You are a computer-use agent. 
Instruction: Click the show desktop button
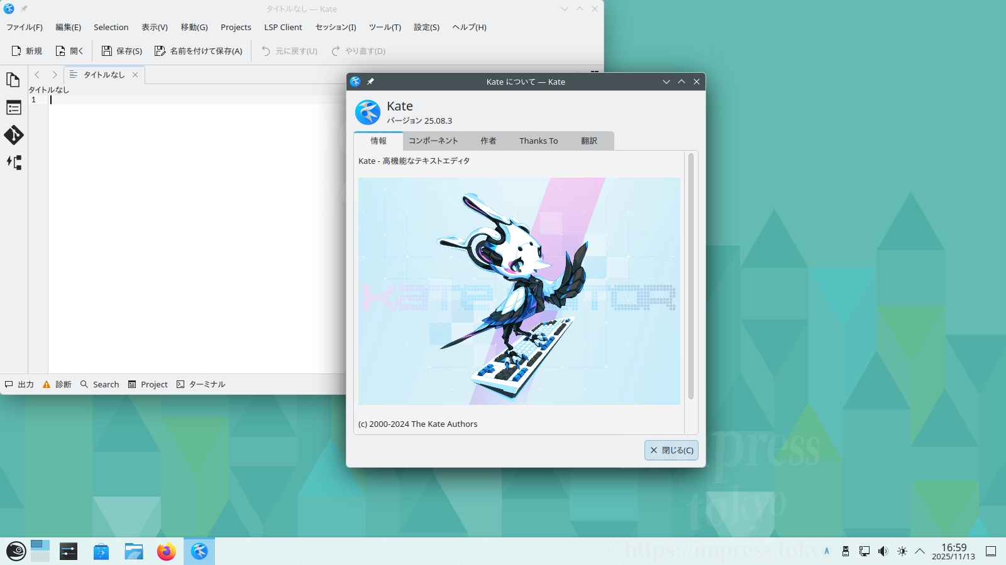(x=991, y=551)
